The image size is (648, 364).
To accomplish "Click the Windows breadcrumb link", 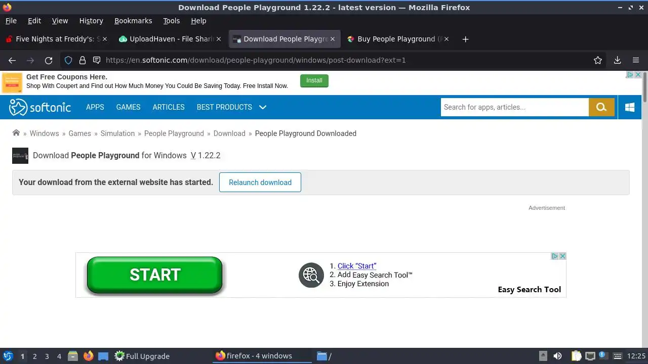I will [x=44, y=133].
